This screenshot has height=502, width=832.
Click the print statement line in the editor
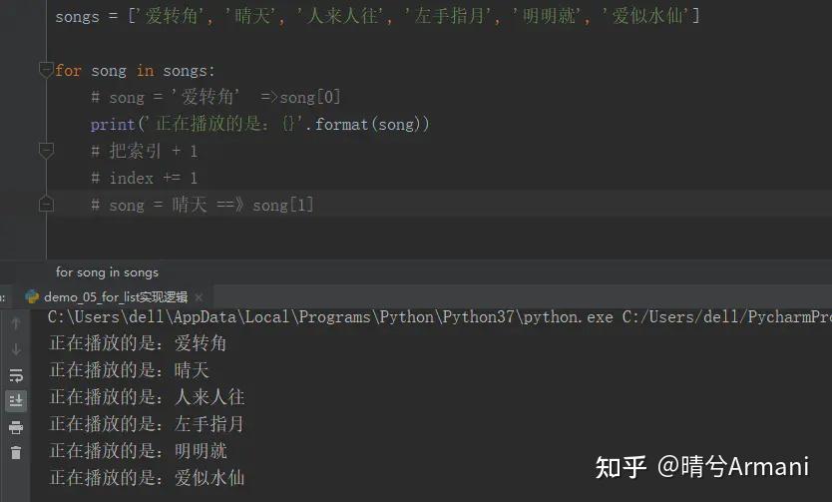tap(259, 124)
